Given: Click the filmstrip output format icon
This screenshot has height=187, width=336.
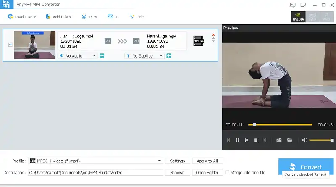Looking at the screenshot, I should pos(198,41).
